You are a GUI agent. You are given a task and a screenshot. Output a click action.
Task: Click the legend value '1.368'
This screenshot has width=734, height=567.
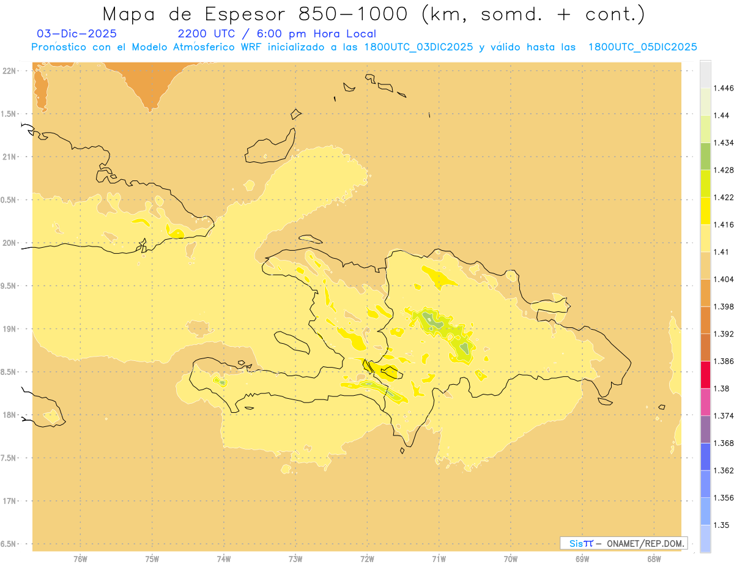[x=724, y=443]
